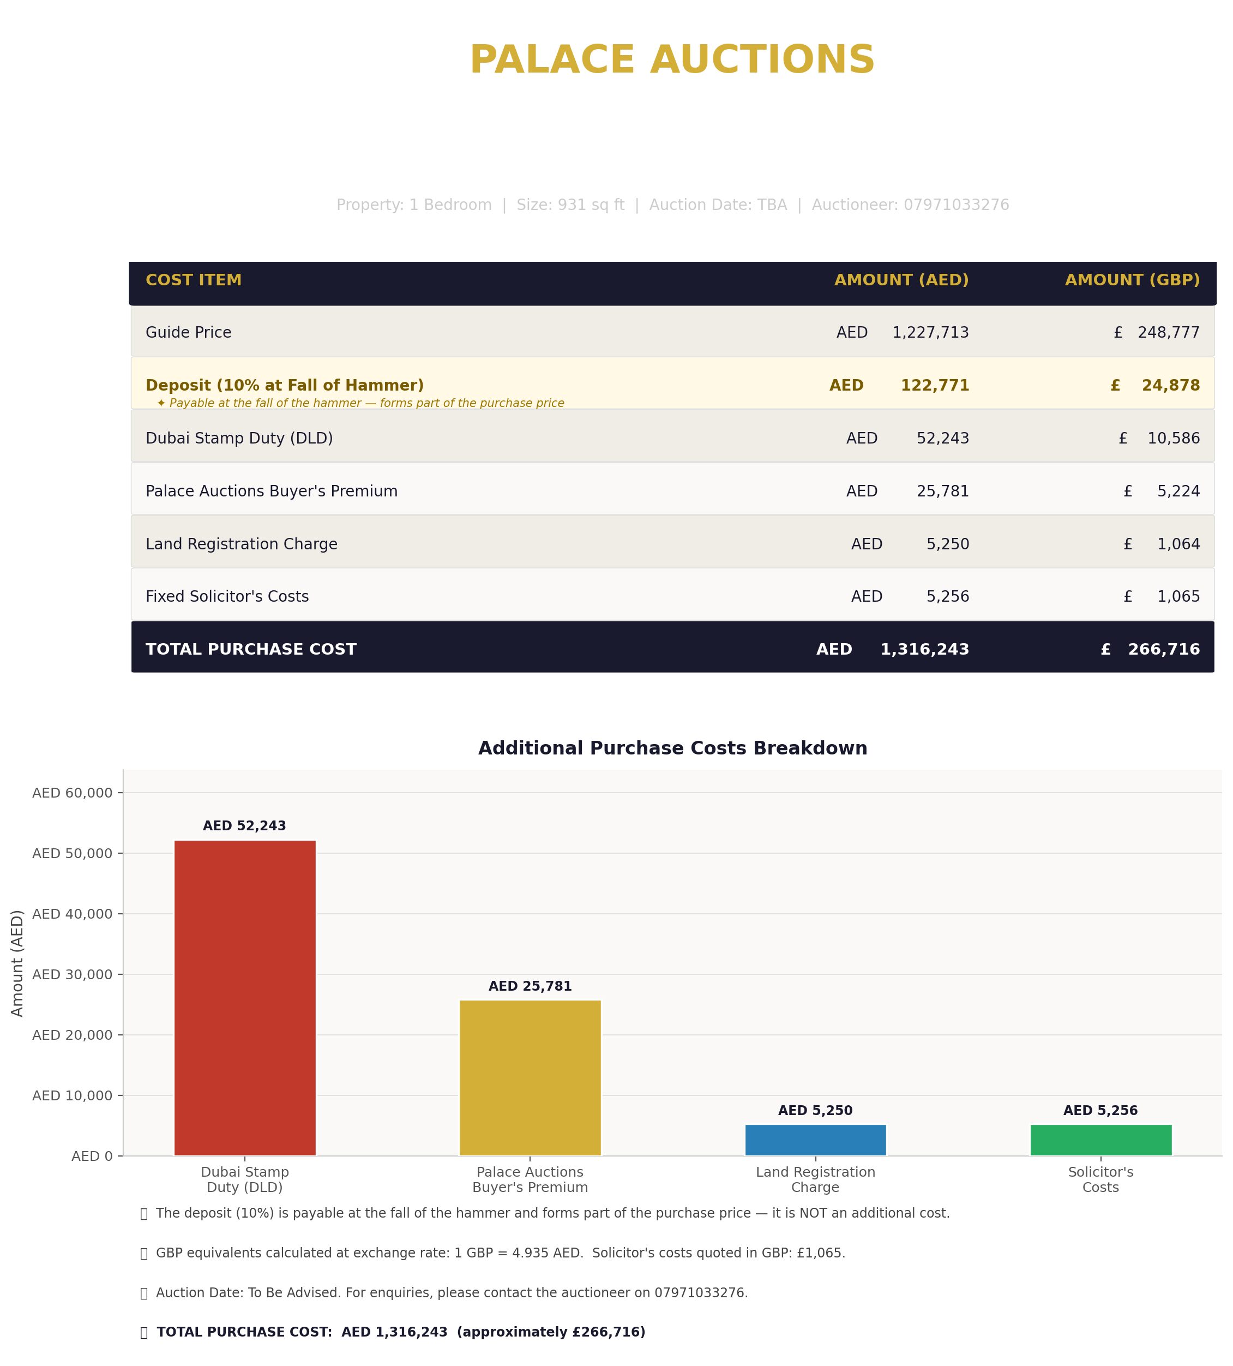Screen dimensions: 1233x1366
Task: Click the Fixed Solicitor's Costs row label
Action: click(227, 596)
